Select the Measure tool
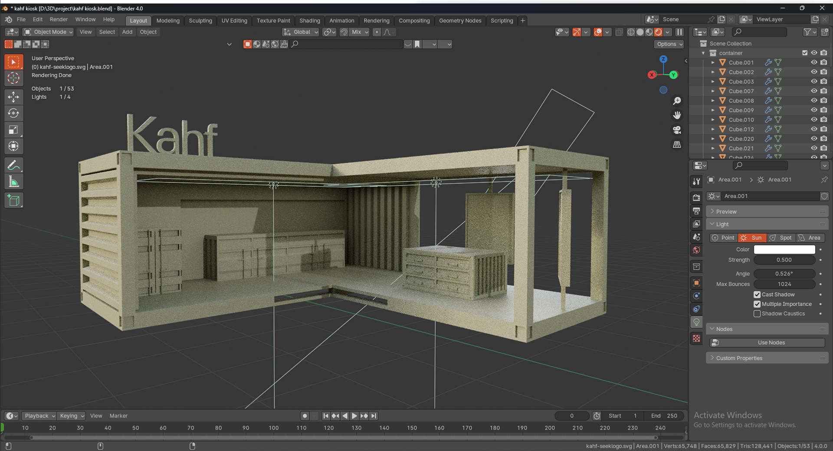833x451 pixels. point(13,182)
